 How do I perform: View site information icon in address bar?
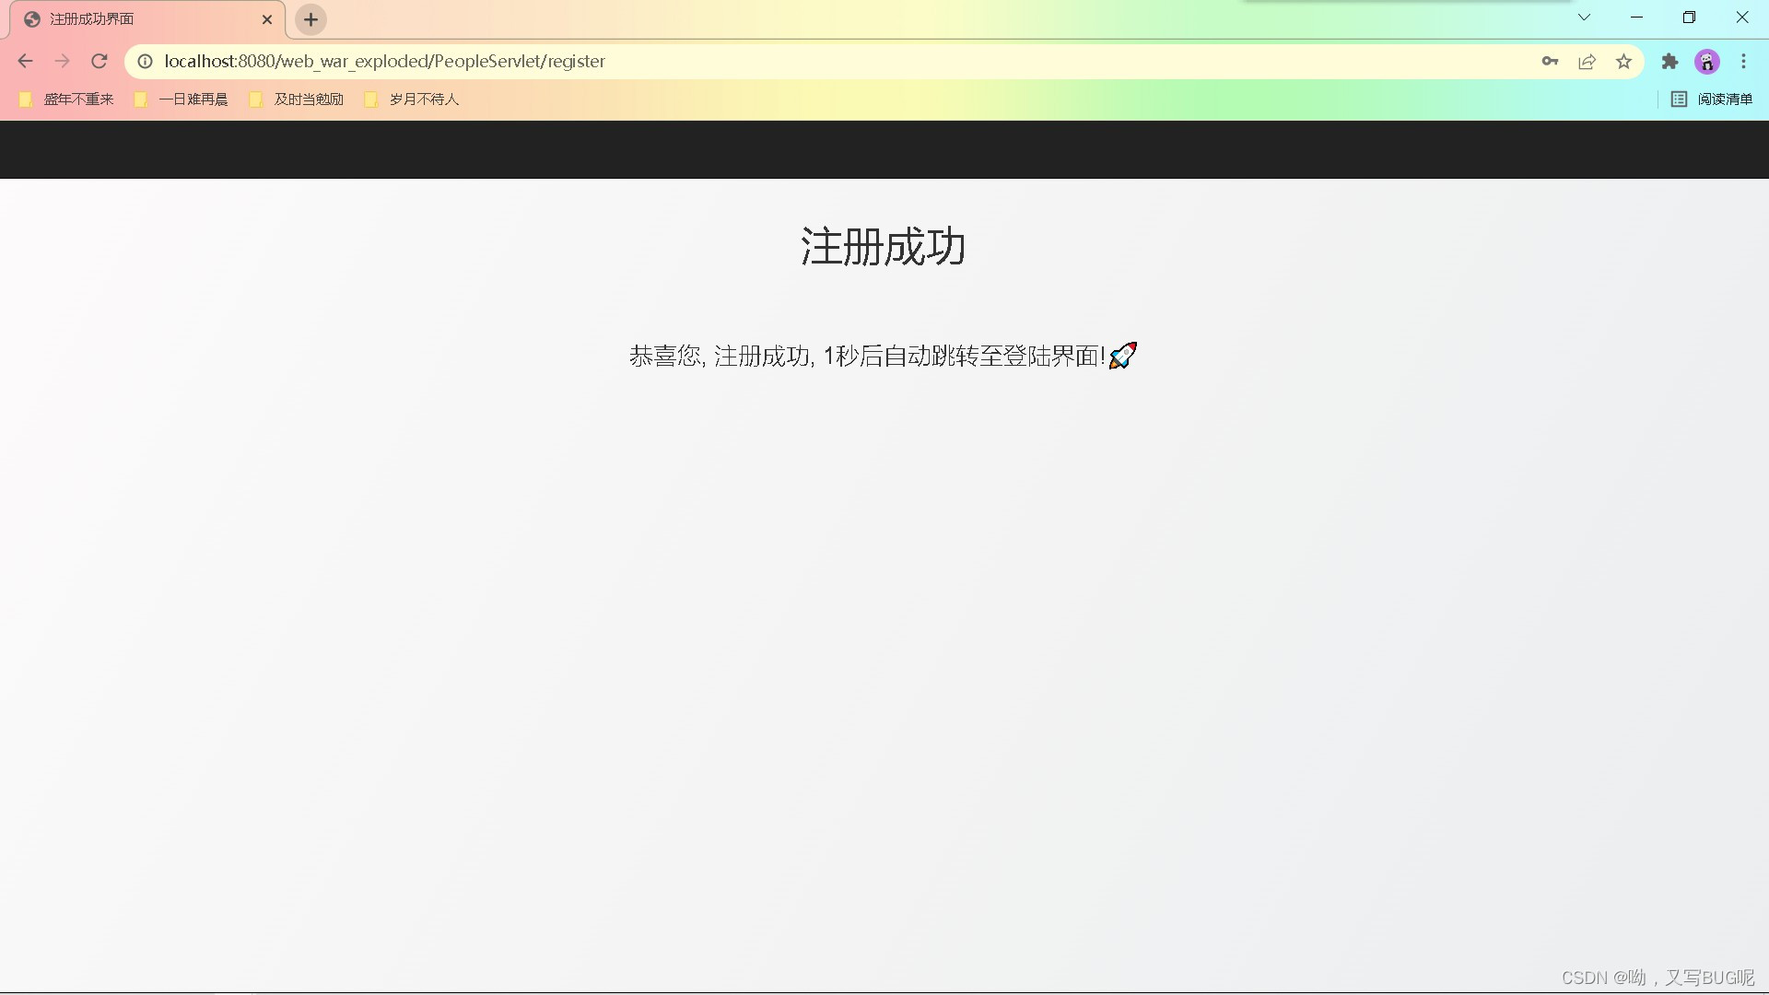(x=145, y=62)
